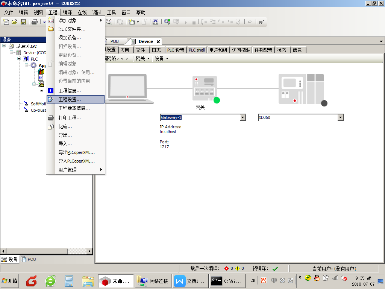This screenshot has height=289, width=385.
Task: Expand the 用户管理 submenu
Action: click(76, 170)
